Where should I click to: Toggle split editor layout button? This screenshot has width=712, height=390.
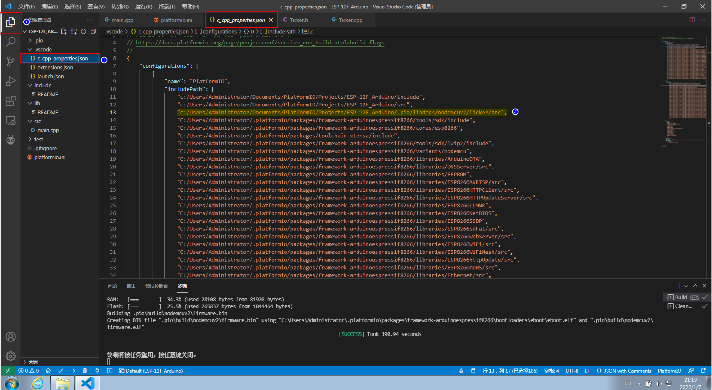tap(692, 20)
